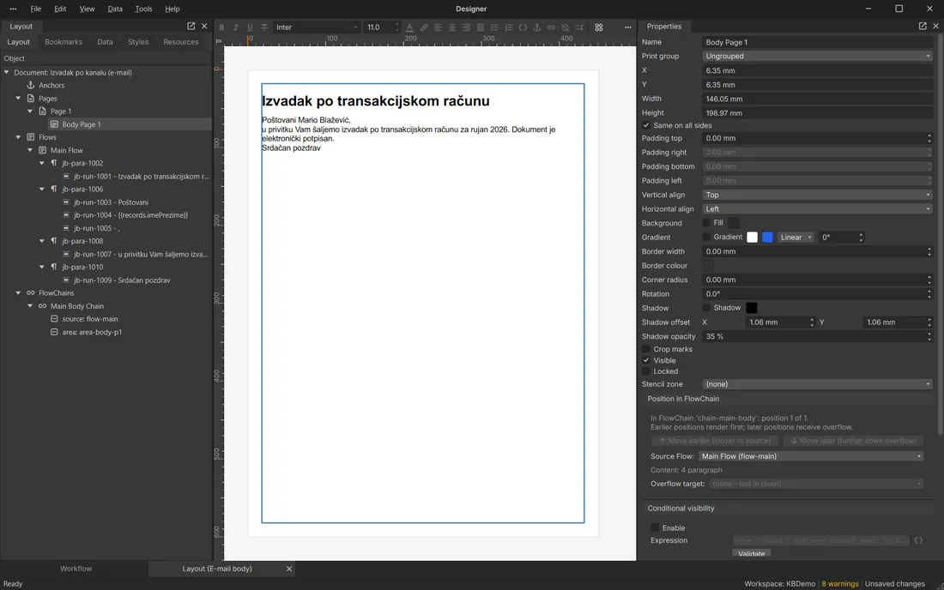Align text right
944x590 pixels.
point(466,27)
